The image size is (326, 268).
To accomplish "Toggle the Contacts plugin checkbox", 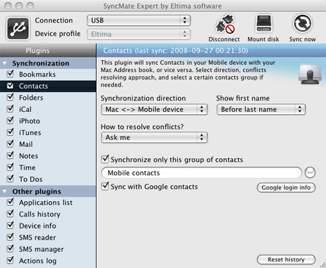I will coord(10,85).
